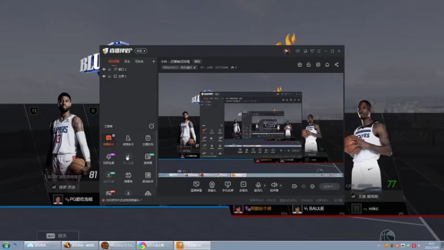
Task: Start recording with the camcorder icon
Action: tap(295, 186)
